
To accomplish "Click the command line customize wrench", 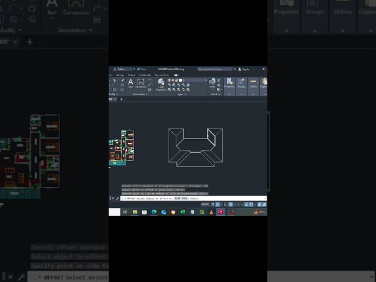I will [117, 199].
